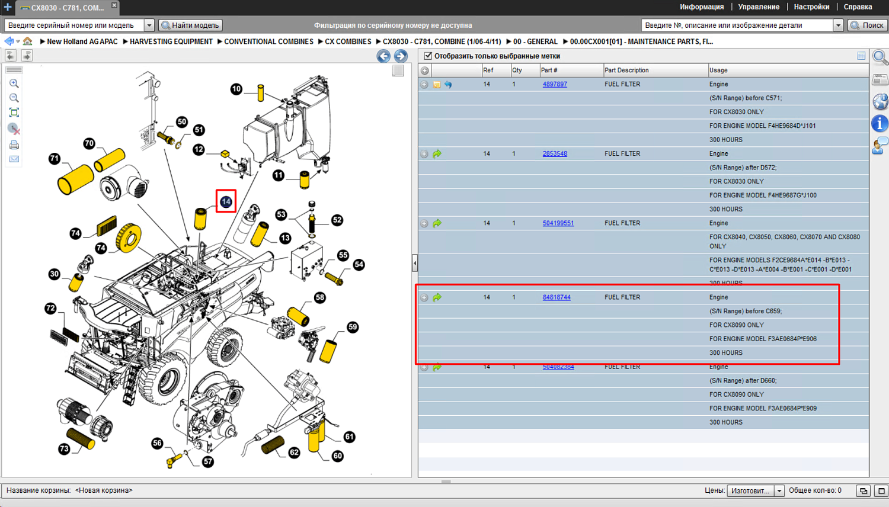Focus the part number or description search field
The height and width of the screenshot is (507, 889).
(x=737, y=25)
